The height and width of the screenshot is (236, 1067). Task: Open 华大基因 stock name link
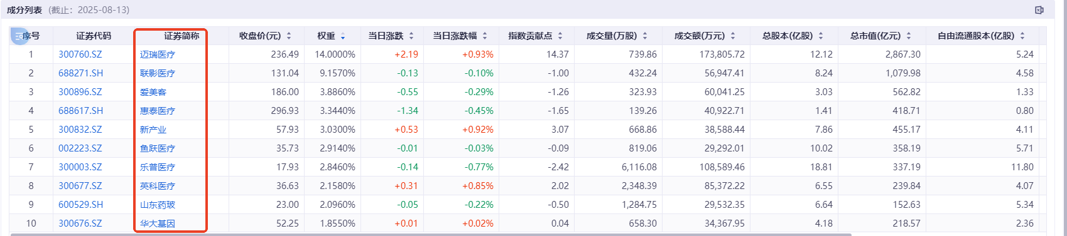pos(158,223)
